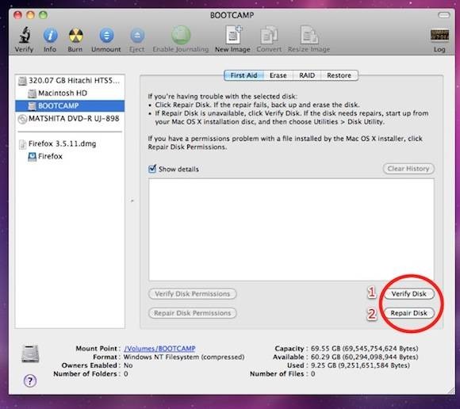Switch to the First Aid tab
This screenshot has width=460, height=409.
243,75
